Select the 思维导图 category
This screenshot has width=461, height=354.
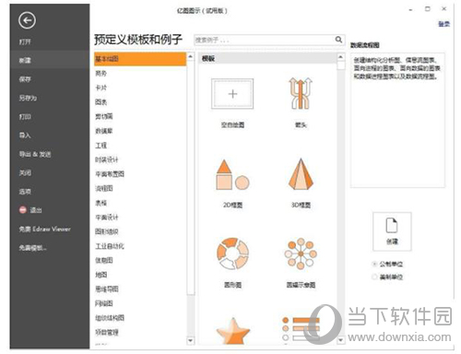(107, 289)
